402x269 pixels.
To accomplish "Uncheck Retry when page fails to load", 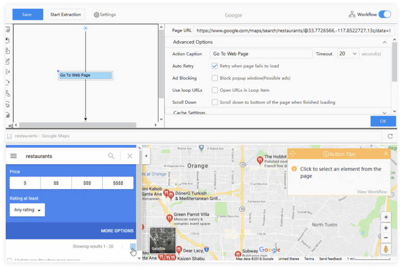I will pyautogui.click(x=215, y=66).
